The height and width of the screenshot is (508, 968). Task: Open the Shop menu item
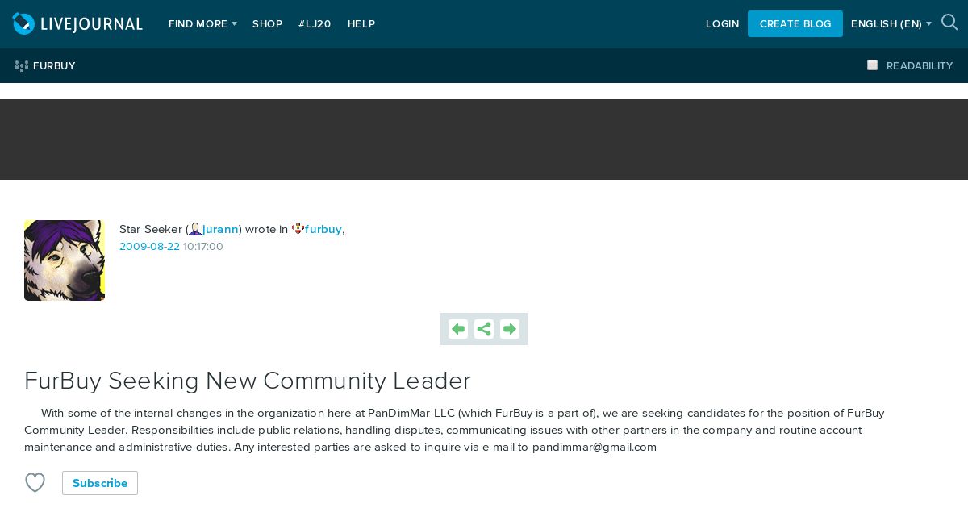pyautogui.click(x=267, y=24)
